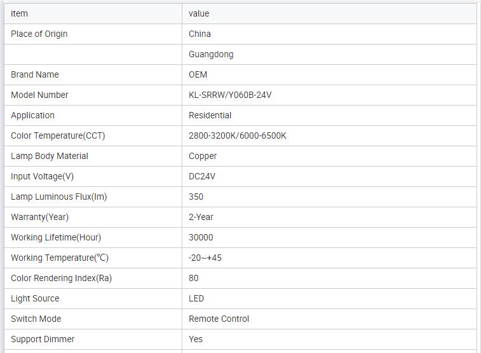481x353 pixels.
Task: Click the '30000' working lifetime value
Action: pyautogui.click(x=201, y=237)
